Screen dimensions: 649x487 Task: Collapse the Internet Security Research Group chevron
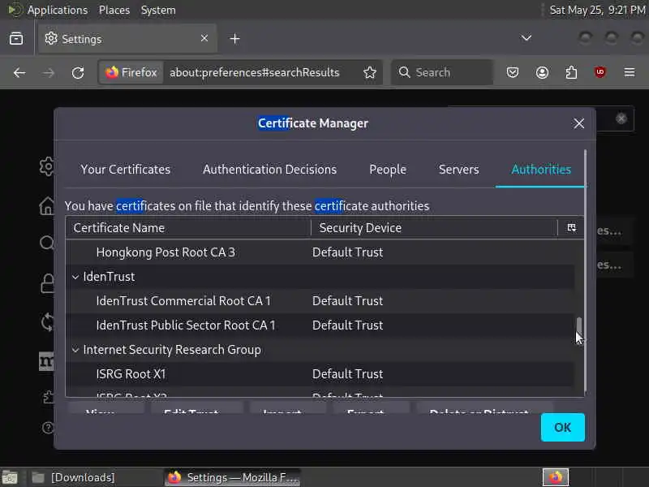tap(75, 350)
